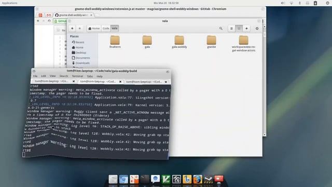Click the Code breadcrumb in file manager
The image size is (332, 187).
[106, 29]
